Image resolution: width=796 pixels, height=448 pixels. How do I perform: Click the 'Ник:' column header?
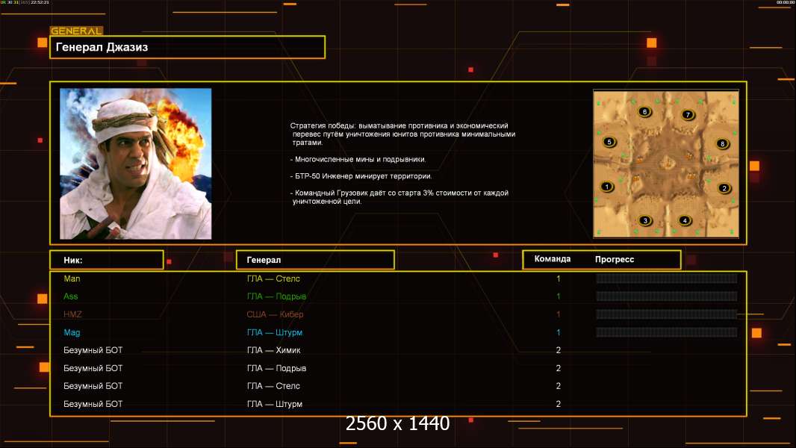[x=106, y=260]
